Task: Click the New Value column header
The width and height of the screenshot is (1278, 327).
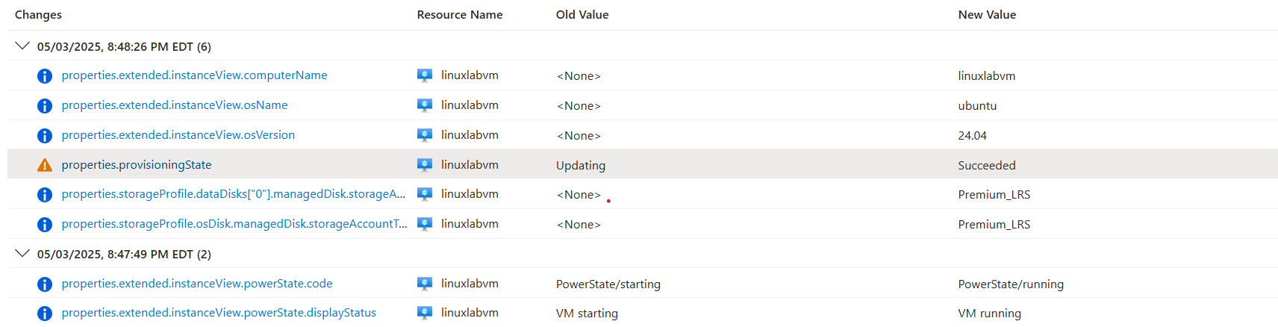Action: [987, 15]
